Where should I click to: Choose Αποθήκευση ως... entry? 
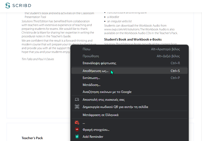(130, 71)
